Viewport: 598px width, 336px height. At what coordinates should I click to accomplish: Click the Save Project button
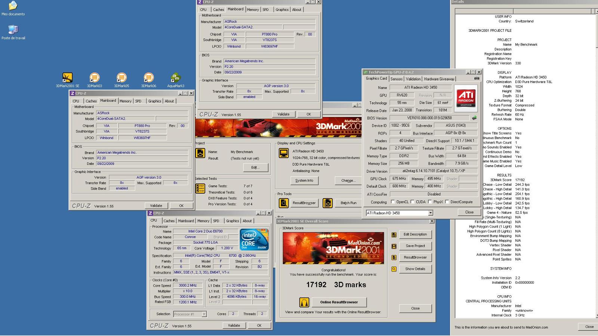click(x=415, y=246)
